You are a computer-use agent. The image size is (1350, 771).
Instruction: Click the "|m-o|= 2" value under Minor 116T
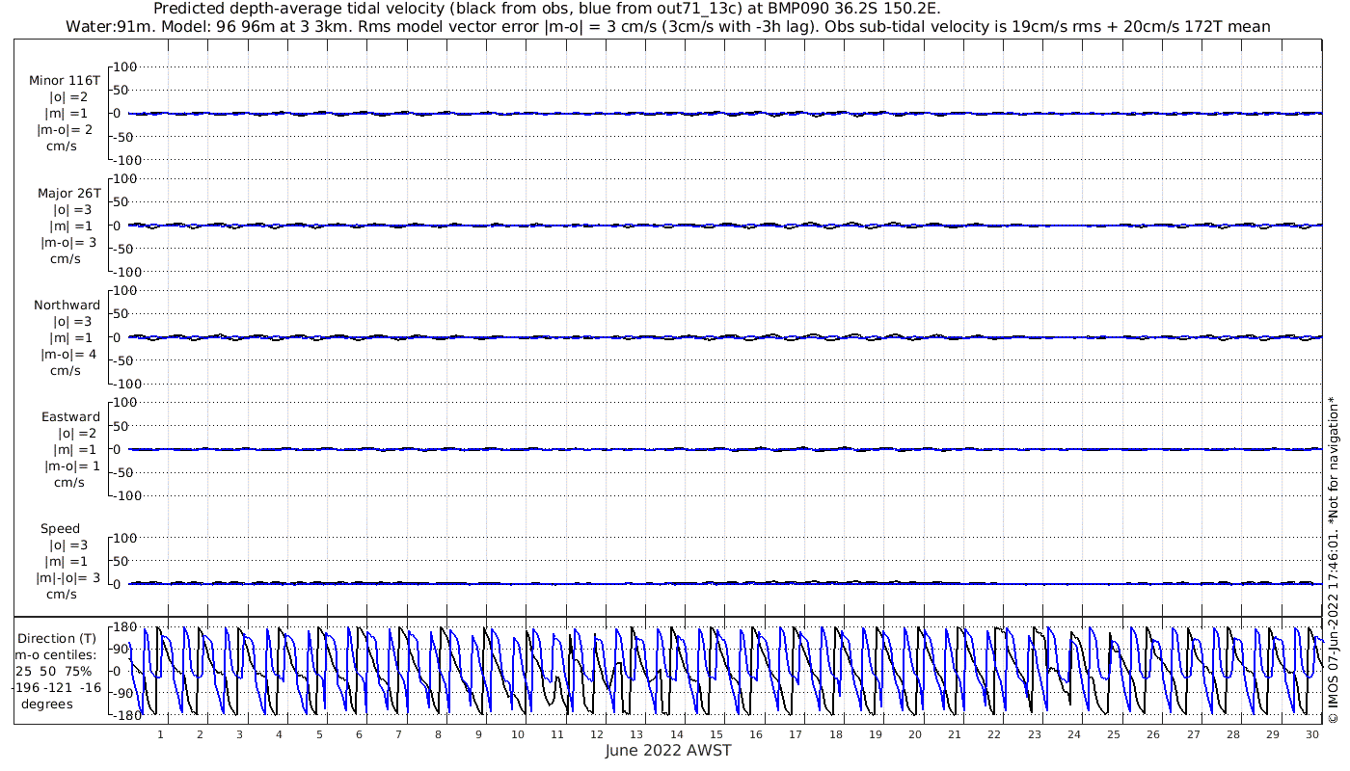point(65,130)
